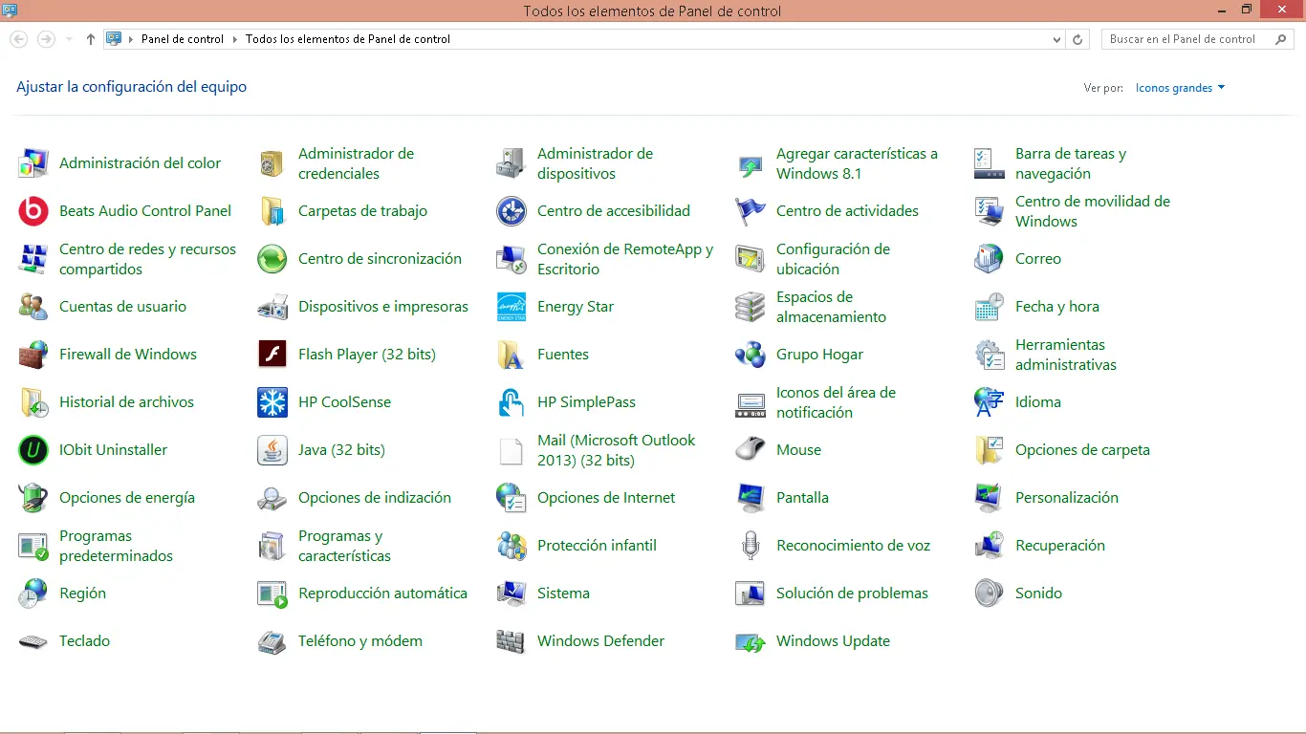Expand the arrow before Panel de control breadcrumb
1306x734 pixels.
click(x=131, y=39)
